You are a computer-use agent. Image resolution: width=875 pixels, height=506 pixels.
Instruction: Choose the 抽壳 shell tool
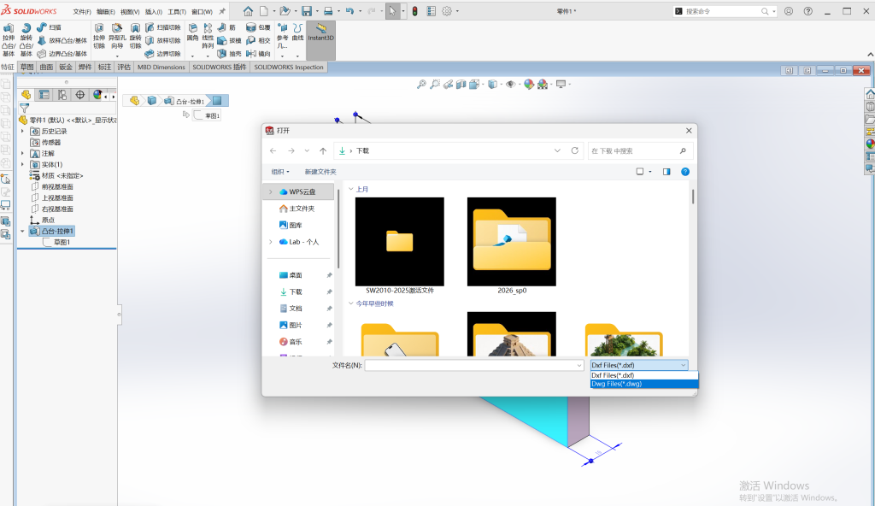coord(229,54)
